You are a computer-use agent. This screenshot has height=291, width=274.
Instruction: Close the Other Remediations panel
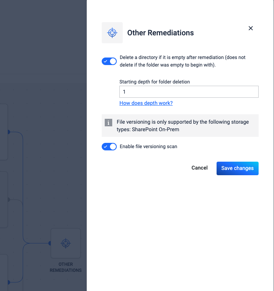pos(251,28)
